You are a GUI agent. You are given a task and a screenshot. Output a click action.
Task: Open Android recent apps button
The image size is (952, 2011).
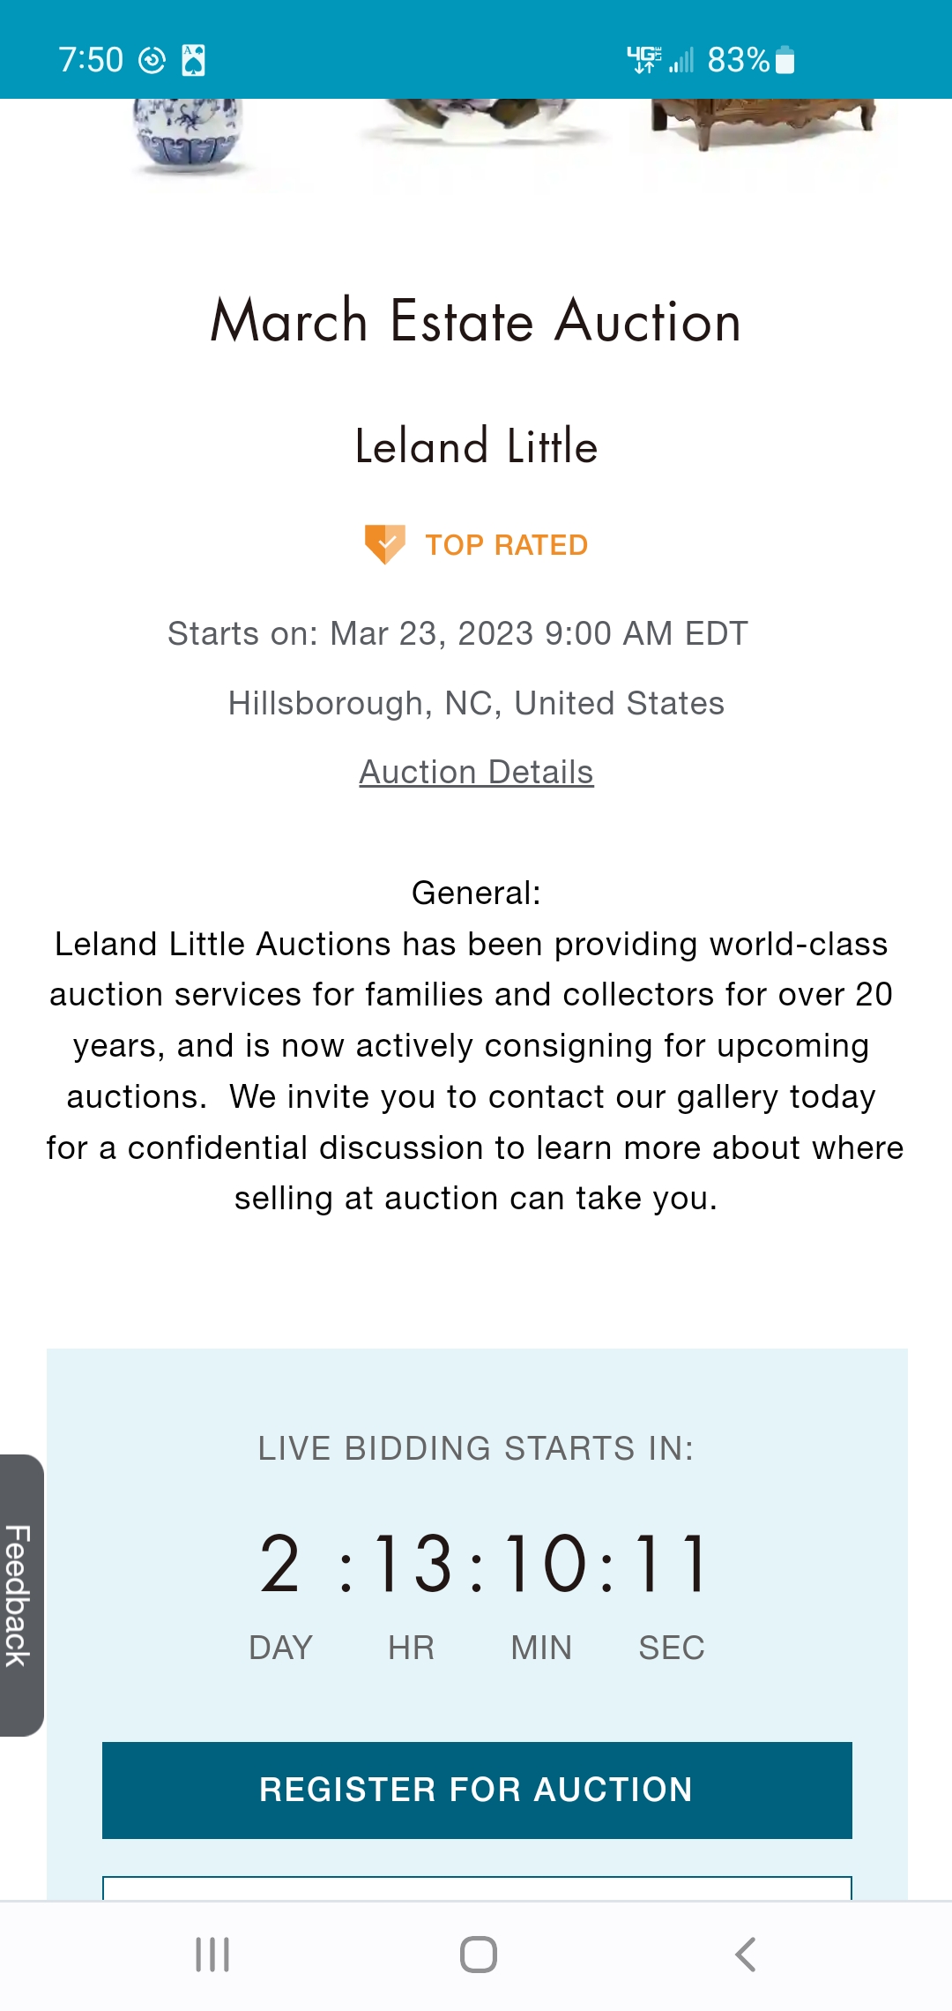[212, 1955]
